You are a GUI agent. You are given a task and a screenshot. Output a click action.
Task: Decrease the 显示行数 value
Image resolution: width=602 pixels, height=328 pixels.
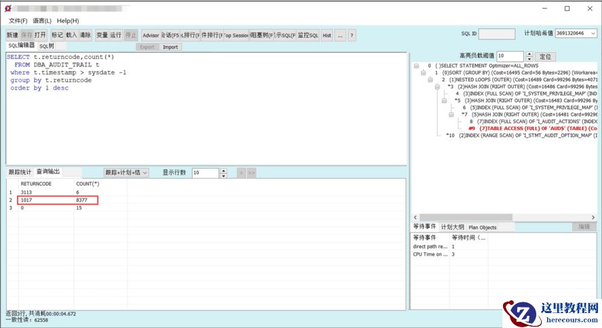(x=224, y=176)
